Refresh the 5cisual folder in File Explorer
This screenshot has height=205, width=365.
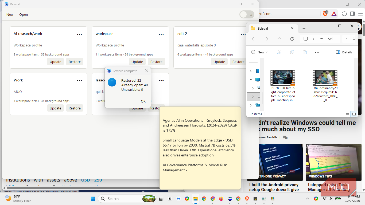(292, 39)
